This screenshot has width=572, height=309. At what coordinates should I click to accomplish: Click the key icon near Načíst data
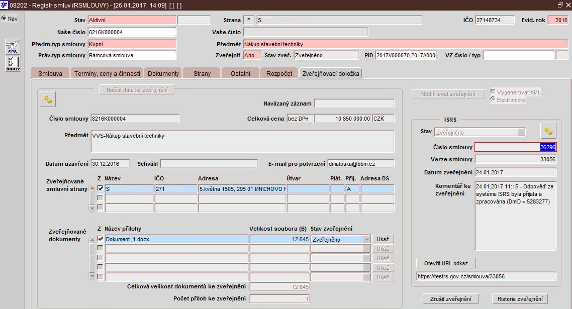(48, 99)
